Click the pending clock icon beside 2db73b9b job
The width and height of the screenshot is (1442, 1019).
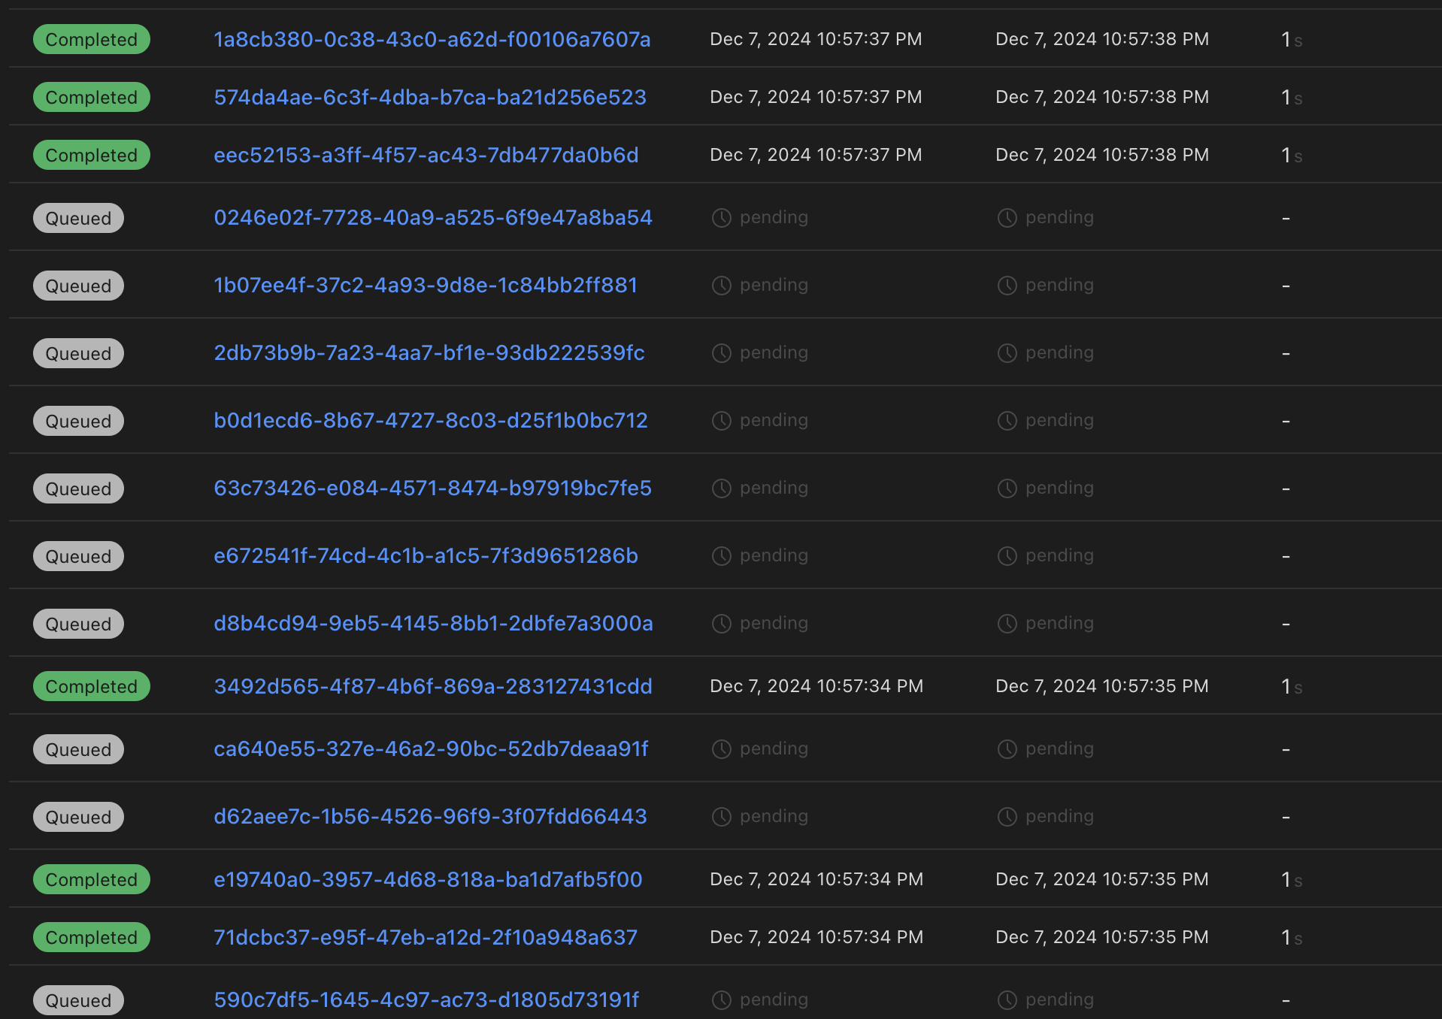point(722,352)
